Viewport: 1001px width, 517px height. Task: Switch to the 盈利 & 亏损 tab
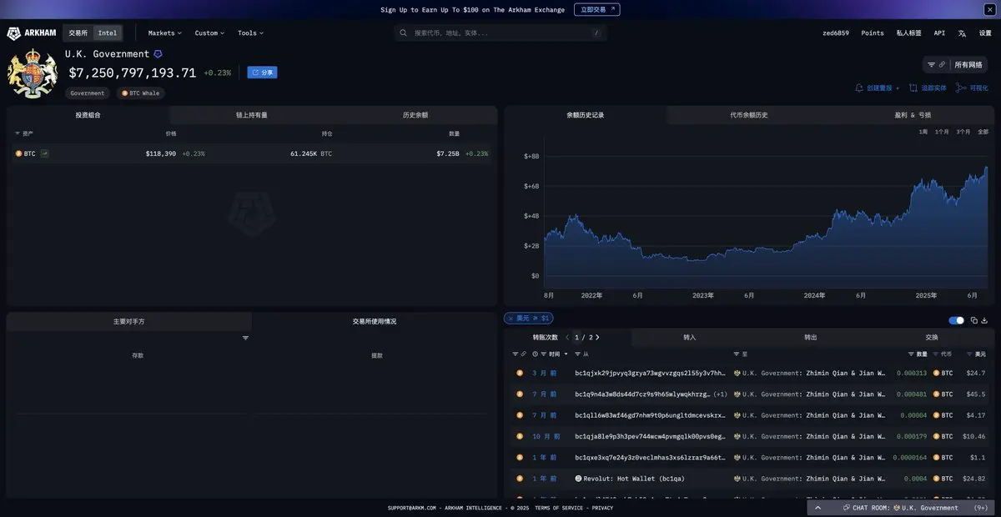point(913,115)
